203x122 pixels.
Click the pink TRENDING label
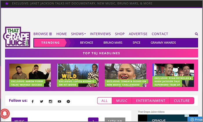50,42
